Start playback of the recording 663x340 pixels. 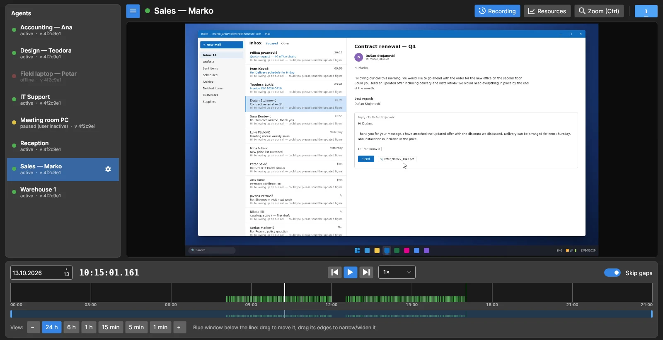(350, 272)
